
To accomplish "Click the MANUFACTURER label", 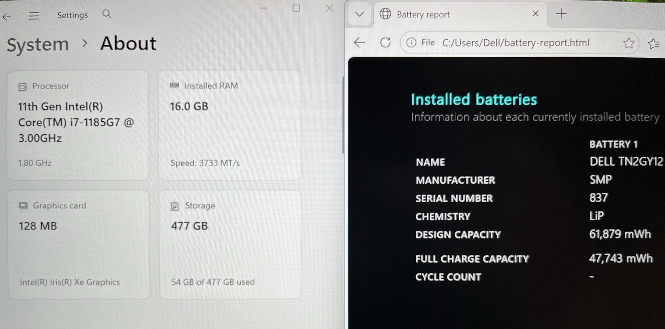I will click(456, 180).
